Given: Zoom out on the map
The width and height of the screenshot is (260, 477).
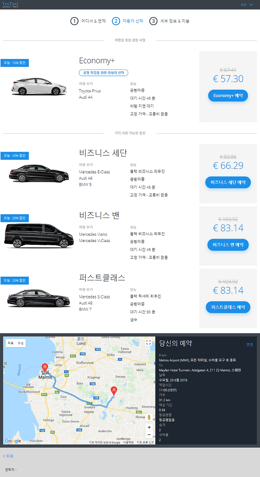Looking at the screenshot, I should pyautogui.click(x=149, y=435).
